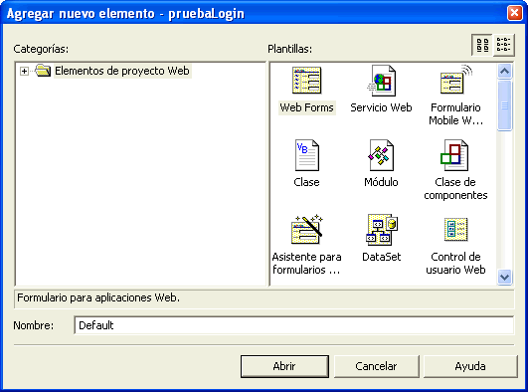Click the folder icon beside Elementos de proyecto Web
The height and width of the screenshot is (392, 528).
[43, 71]
